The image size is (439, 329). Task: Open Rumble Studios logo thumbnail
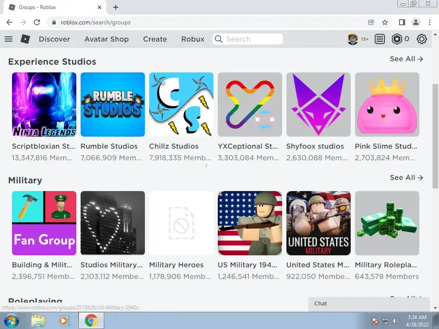113,105
